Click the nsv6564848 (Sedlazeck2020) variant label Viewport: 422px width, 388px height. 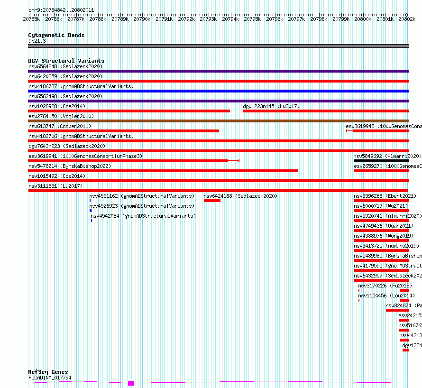pyautogui.click(x=65, y=66)
